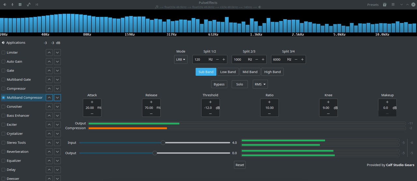The height and width of the screenshot is (181, 417).
Task: Click the list icon in the header bar
Action: pos(20,5)
